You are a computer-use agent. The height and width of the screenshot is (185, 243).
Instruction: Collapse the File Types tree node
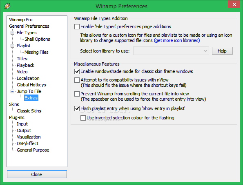12,33
